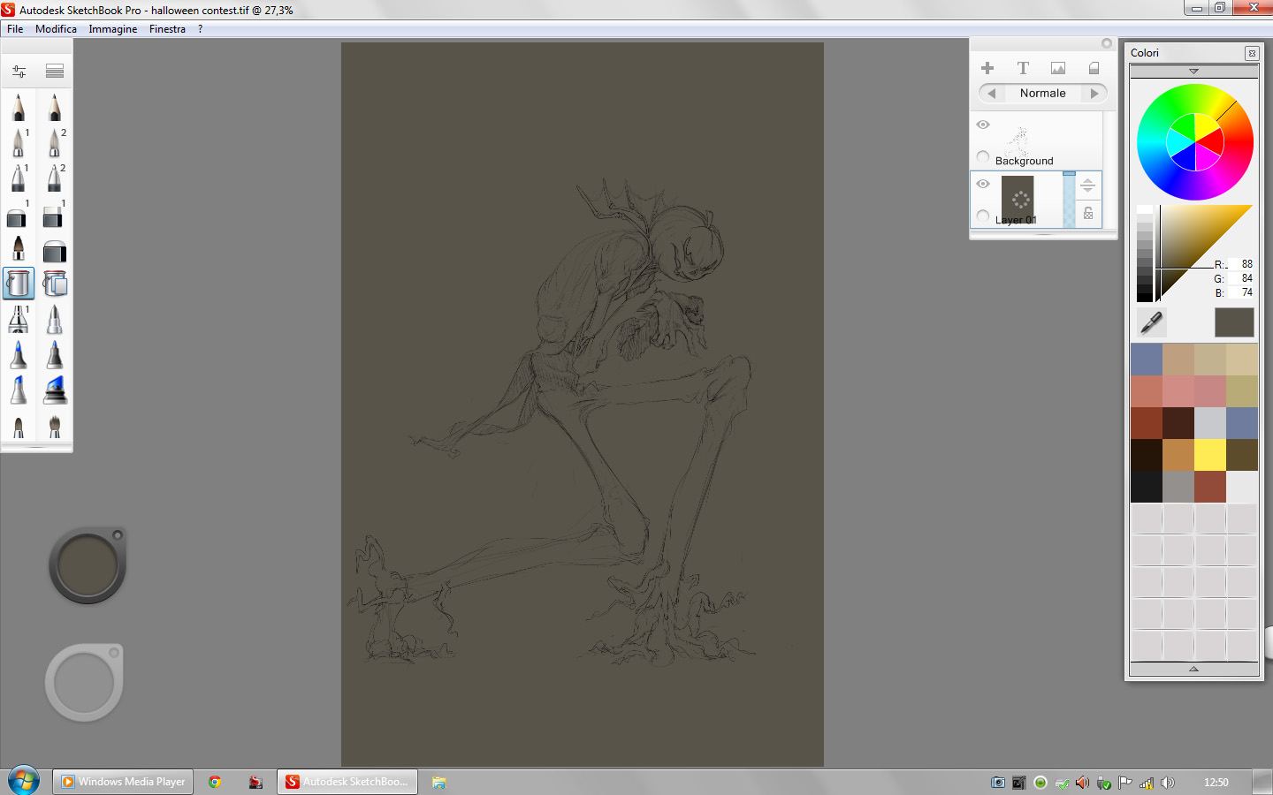
Task: Adjust the Layer 01 opacity slider
Action: (x=1069, y=200)
